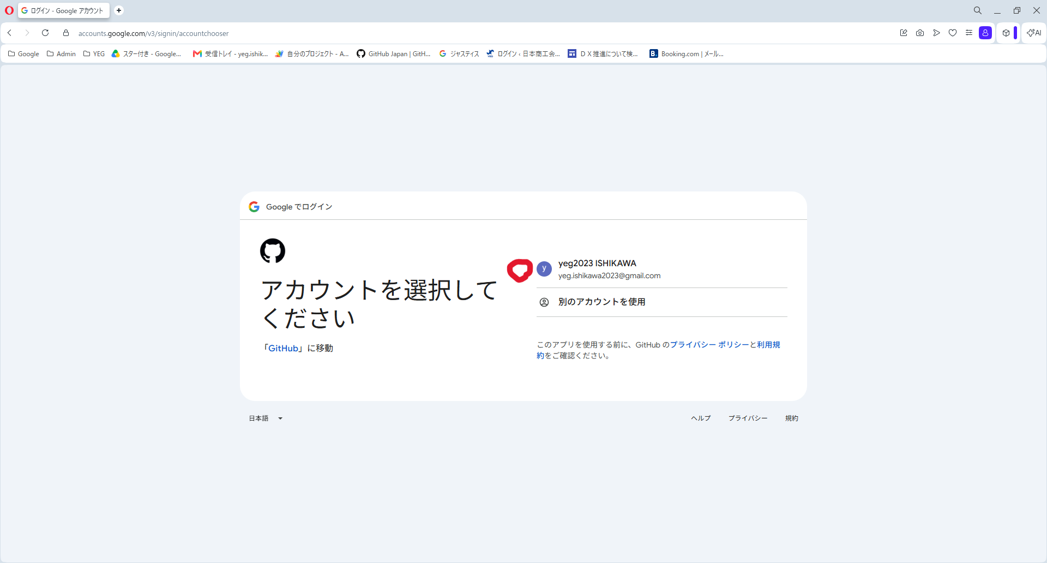Reload the current page
This screenshot has height=563, width=1047.
click(x=45, y=33)
